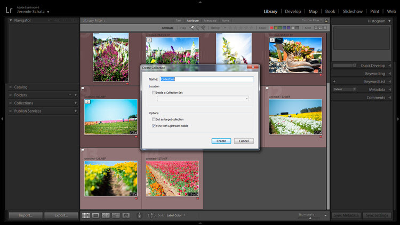
Task: Close the Create Collection dialog
Action: point(253,67)
